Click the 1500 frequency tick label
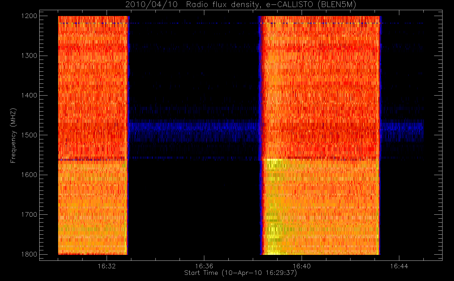Viewport: 454px width, 281px height. point(29,135)
